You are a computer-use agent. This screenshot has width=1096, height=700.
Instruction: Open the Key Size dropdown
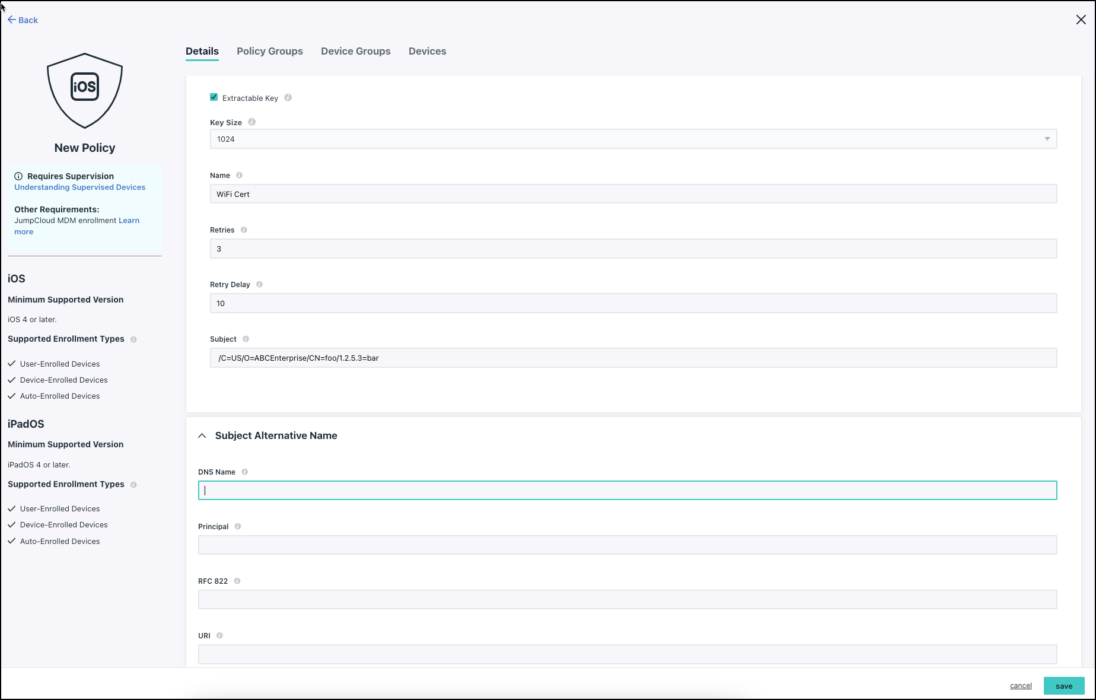pos(633,139)
